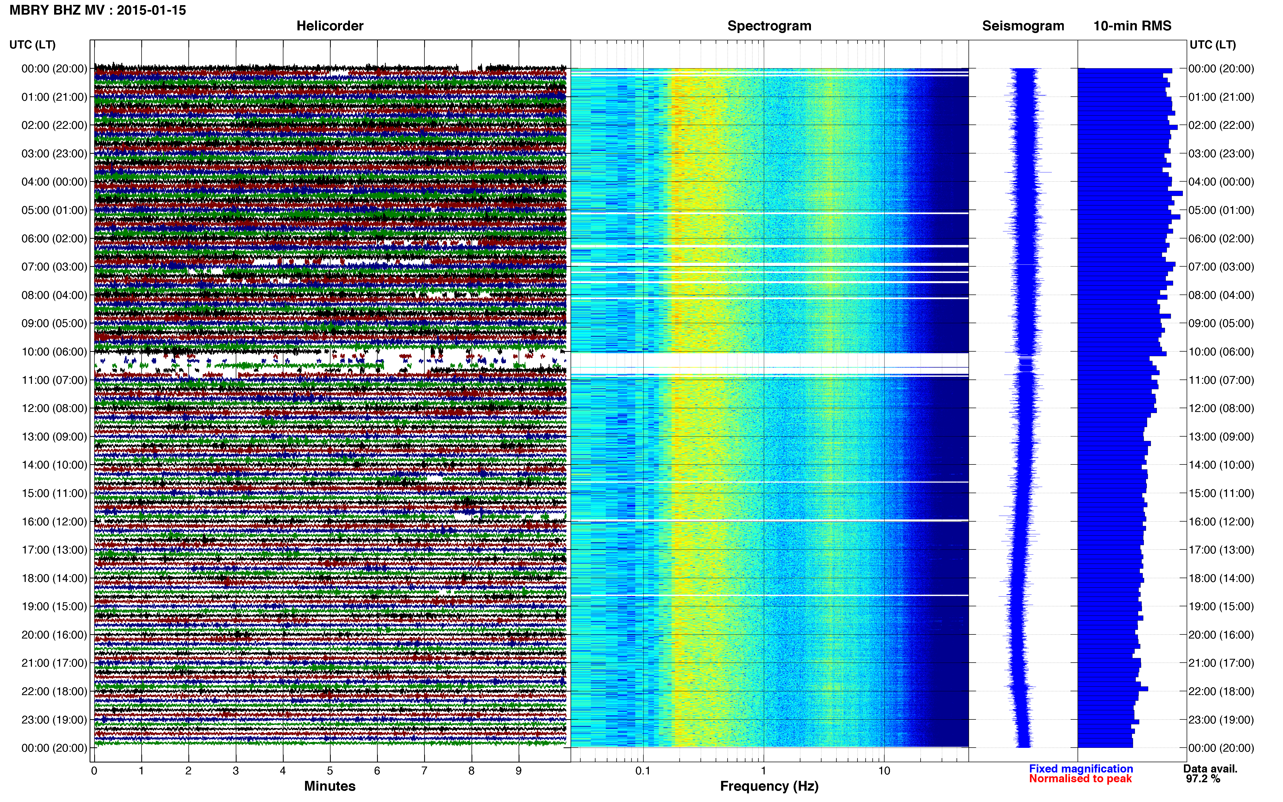Click the title 'MBRY BHZ MV : 2015-01-15'
The image size is (1283, 802).
(98, 10)
